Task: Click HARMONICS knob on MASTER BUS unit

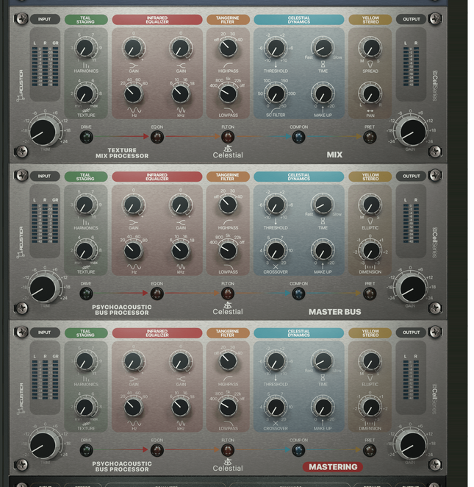Action: (85, 205)
